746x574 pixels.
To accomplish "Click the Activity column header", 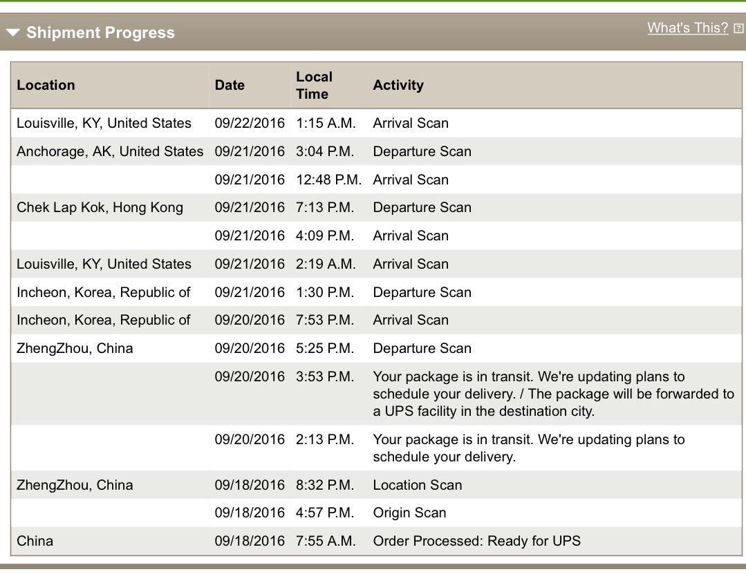I will click(x=398, y=85).
